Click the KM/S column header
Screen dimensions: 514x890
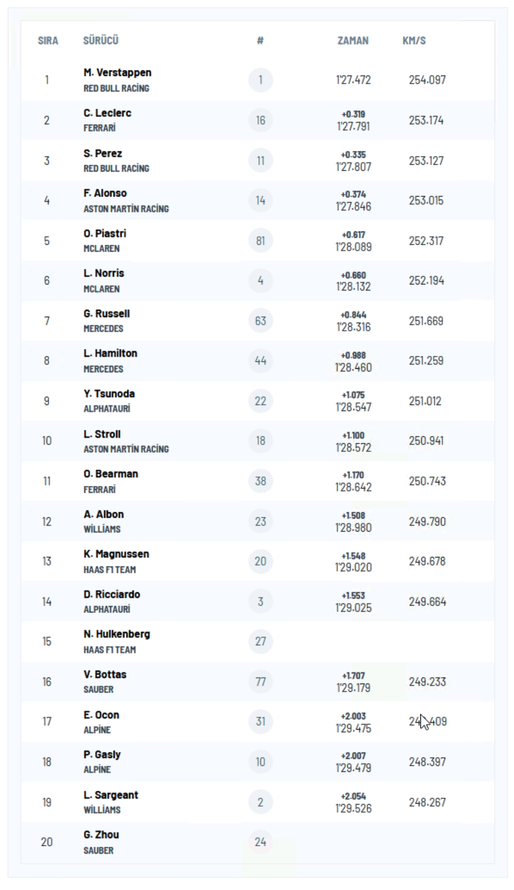coord(414,41)
